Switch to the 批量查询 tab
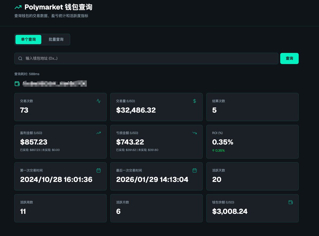This screenshot has height=236, width=319. (56, 39)
